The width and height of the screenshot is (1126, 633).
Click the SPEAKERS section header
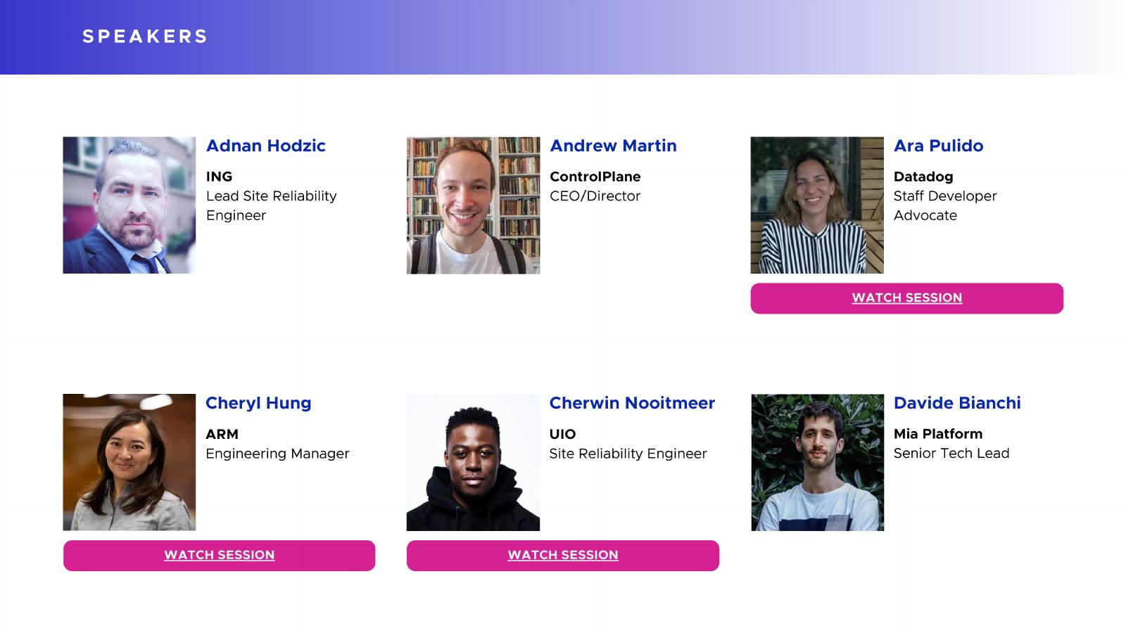tap(145, 37)
